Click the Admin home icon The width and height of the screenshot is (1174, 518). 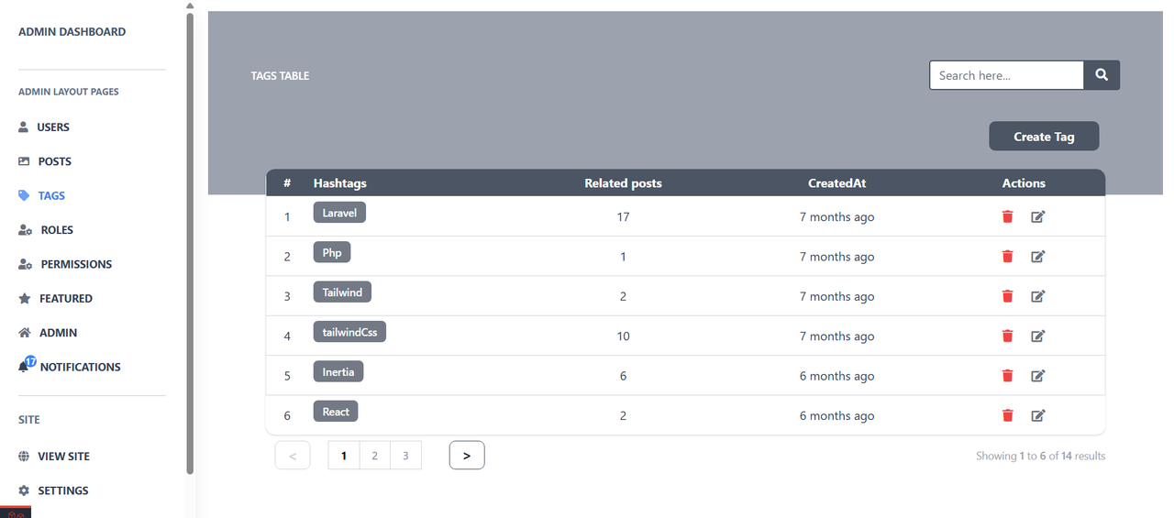(x=25, y=333)
